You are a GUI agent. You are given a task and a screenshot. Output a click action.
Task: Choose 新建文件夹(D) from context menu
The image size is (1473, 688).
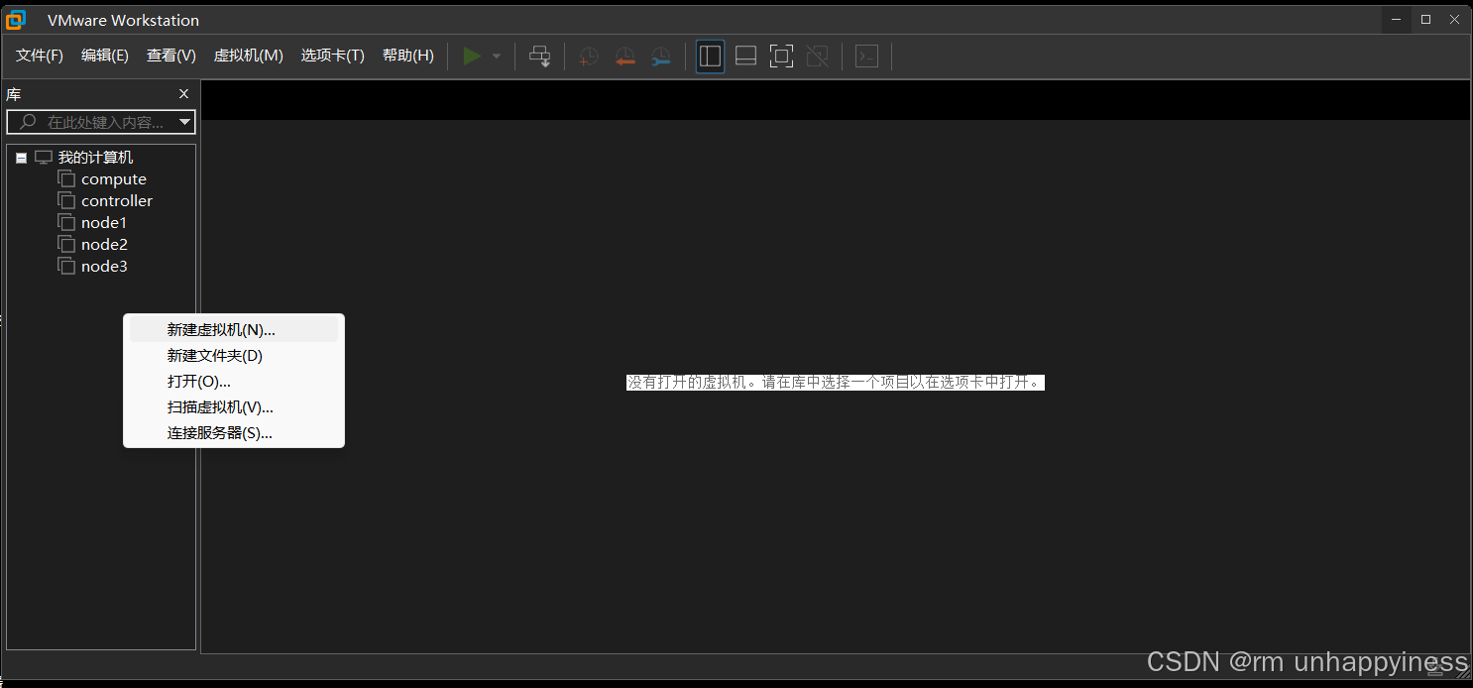(234, 356)
